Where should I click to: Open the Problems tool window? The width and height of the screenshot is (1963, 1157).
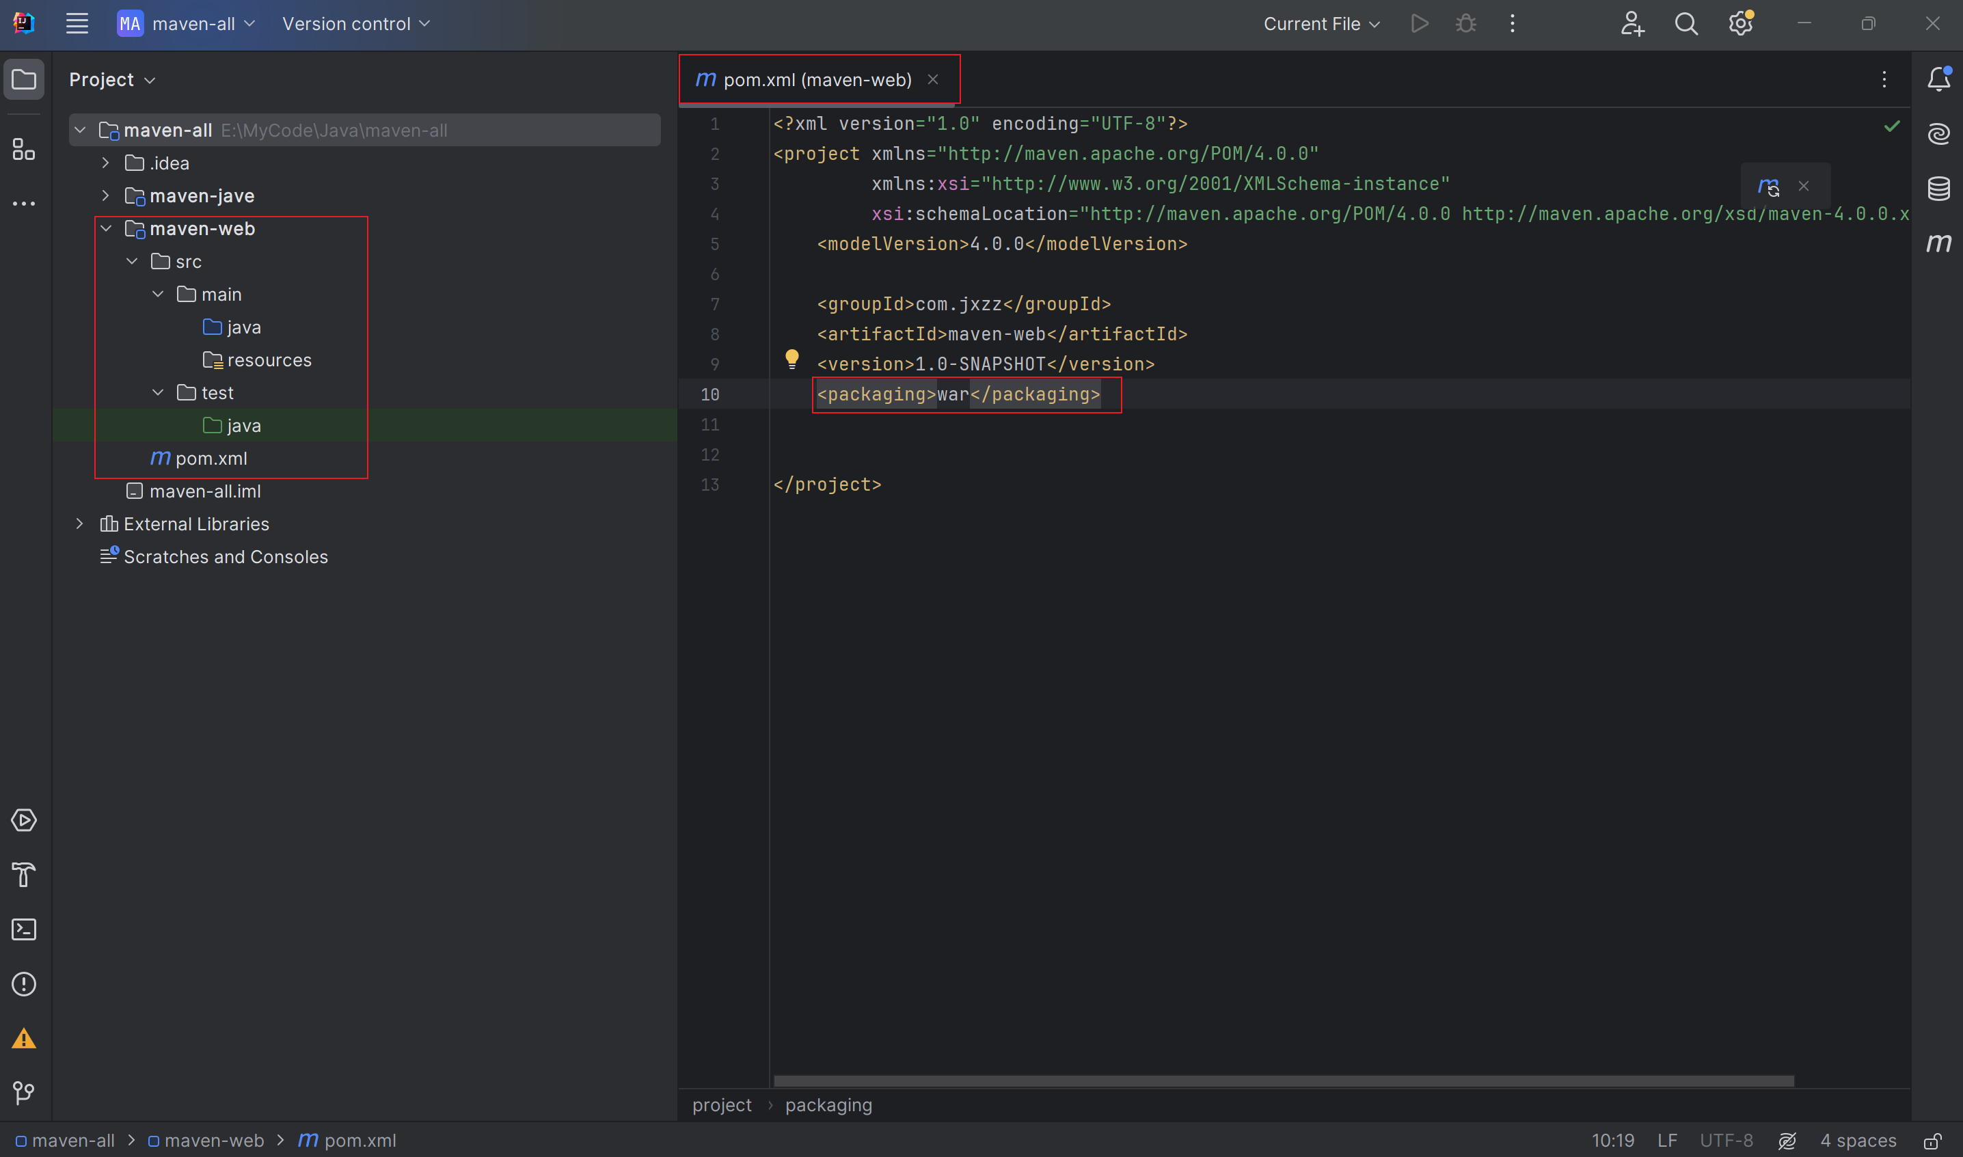(24, 984)
